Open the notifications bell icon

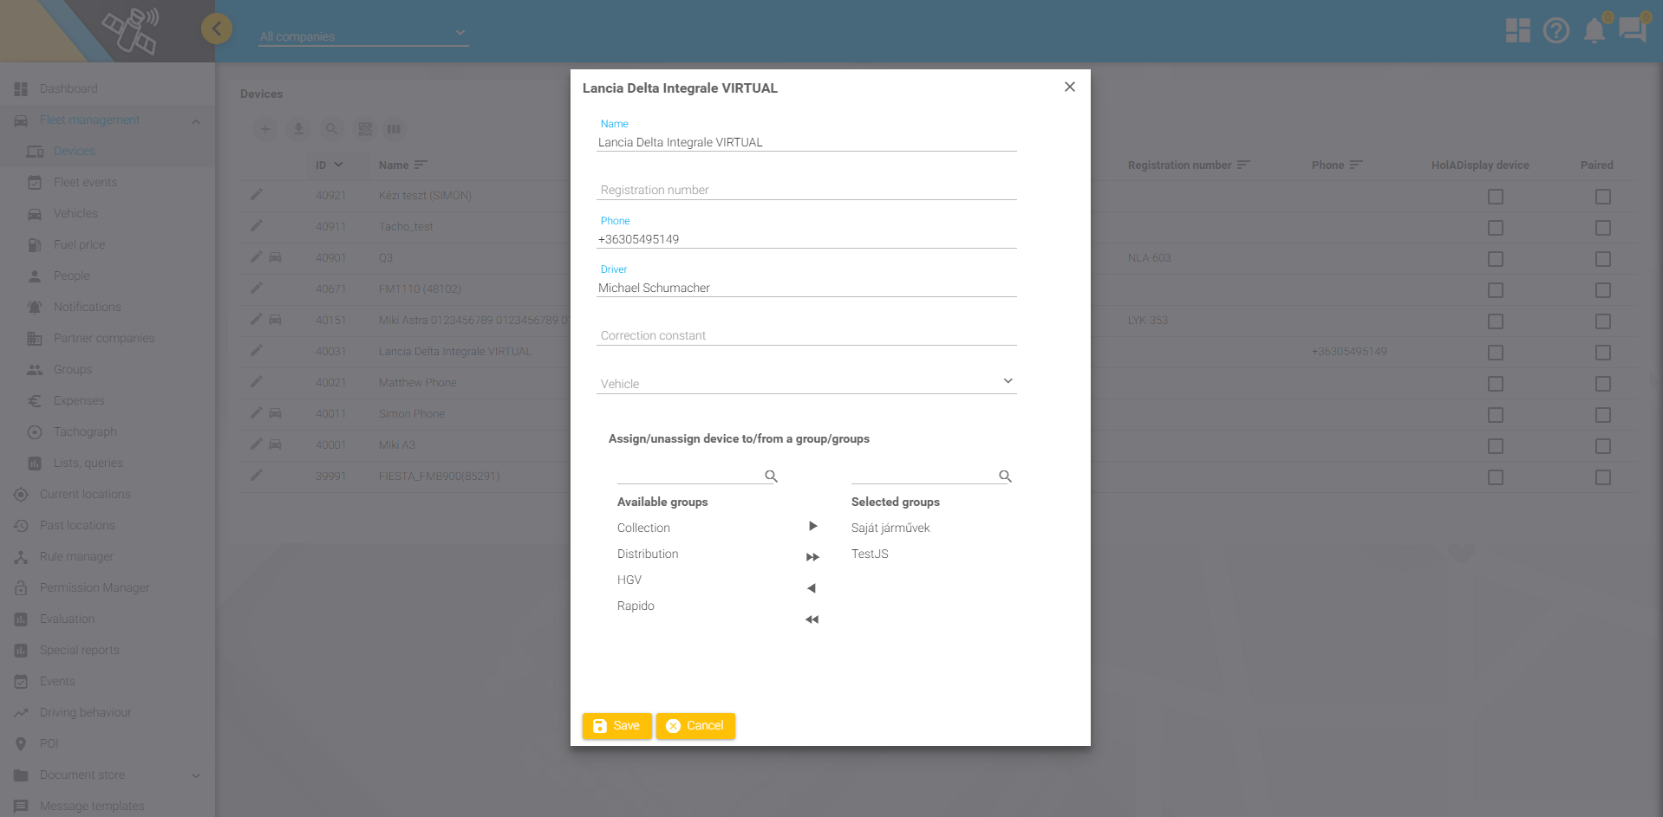pyautogui.click(x=1594, y=31)
